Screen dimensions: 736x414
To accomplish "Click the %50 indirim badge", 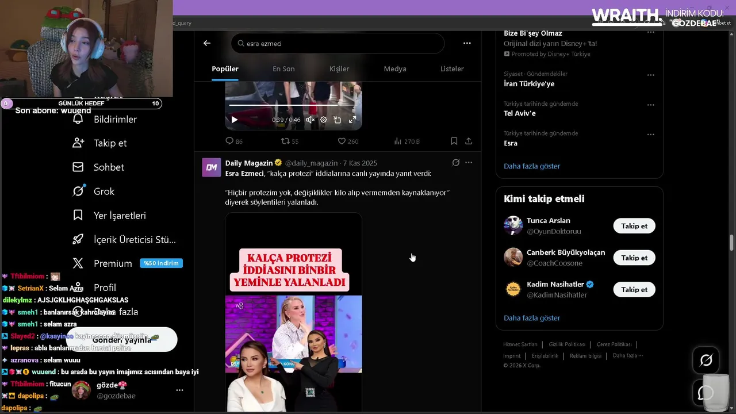I will point(161,263).
